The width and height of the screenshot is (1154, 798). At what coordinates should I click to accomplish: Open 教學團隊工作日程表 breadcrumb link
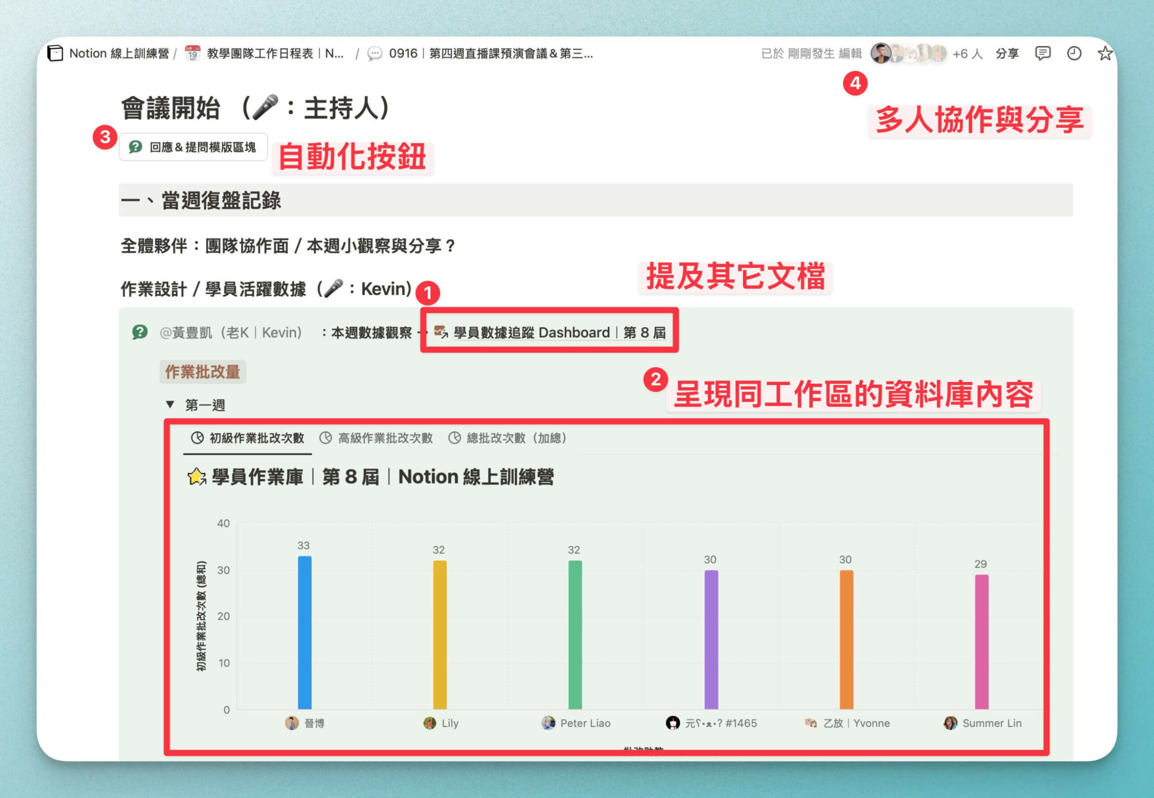(275, 53)
